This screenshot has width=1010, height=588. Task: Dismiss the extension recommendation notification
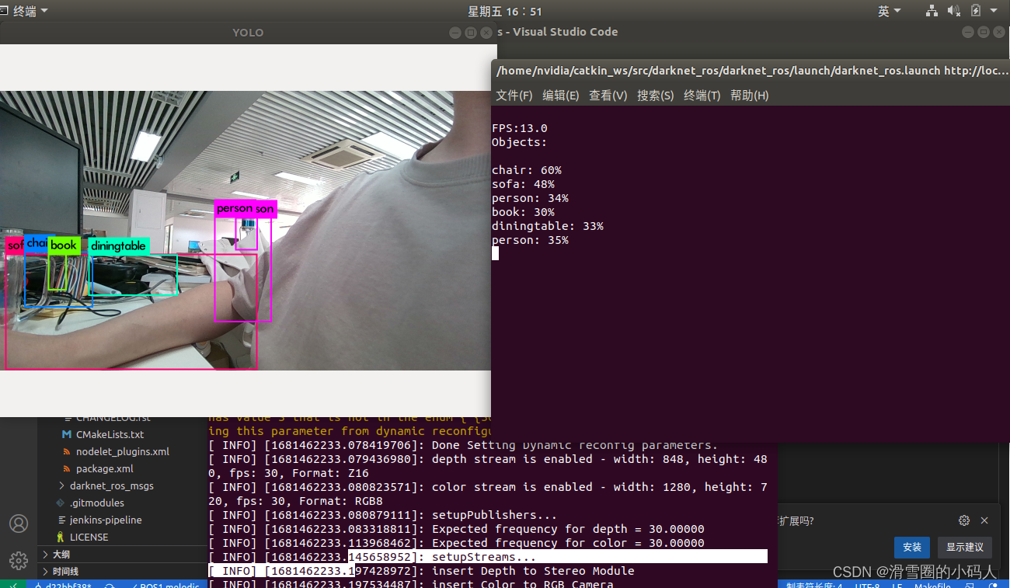pyautogui.click(x=984, y=520)
